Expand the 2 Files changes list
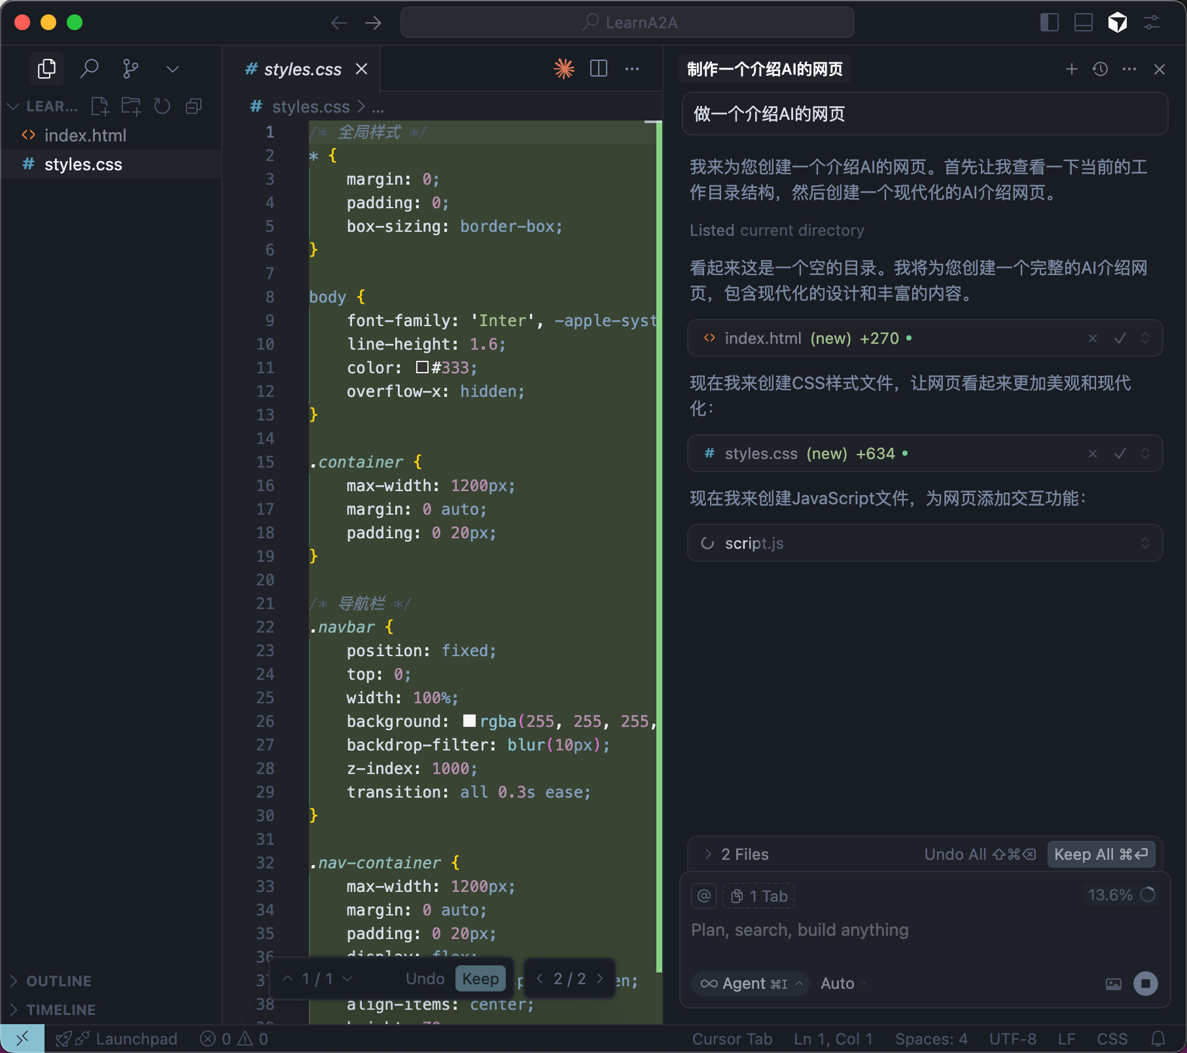The height and width of the screenshot is (1053, 1187). click(708, 854)
